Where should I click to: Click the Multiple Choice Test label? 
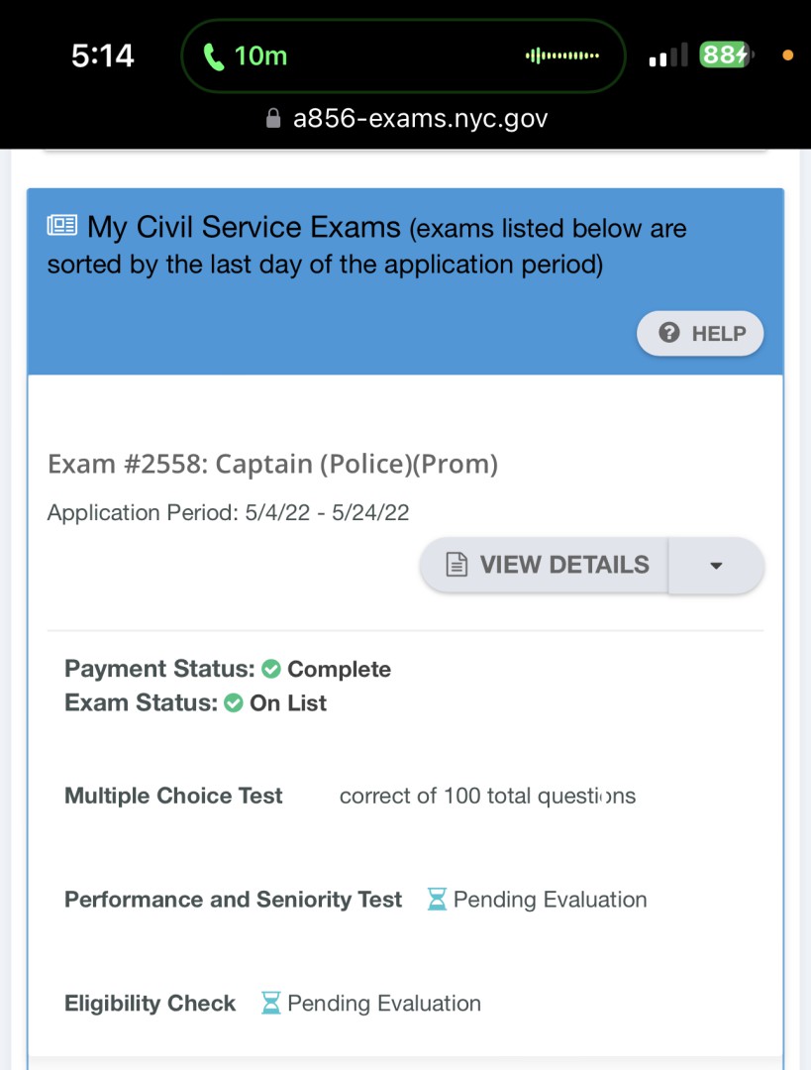point(173,796)
